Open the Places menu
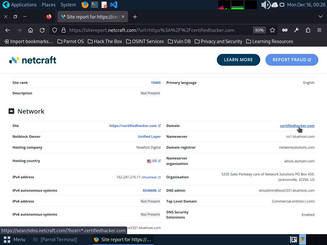 point(49,4)
